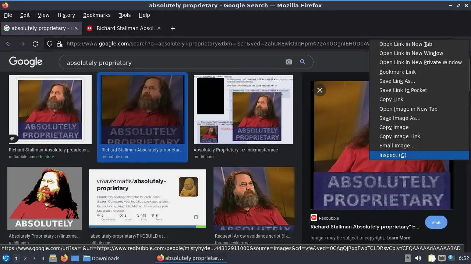Click the padlock site security icon

pos(59,44)
